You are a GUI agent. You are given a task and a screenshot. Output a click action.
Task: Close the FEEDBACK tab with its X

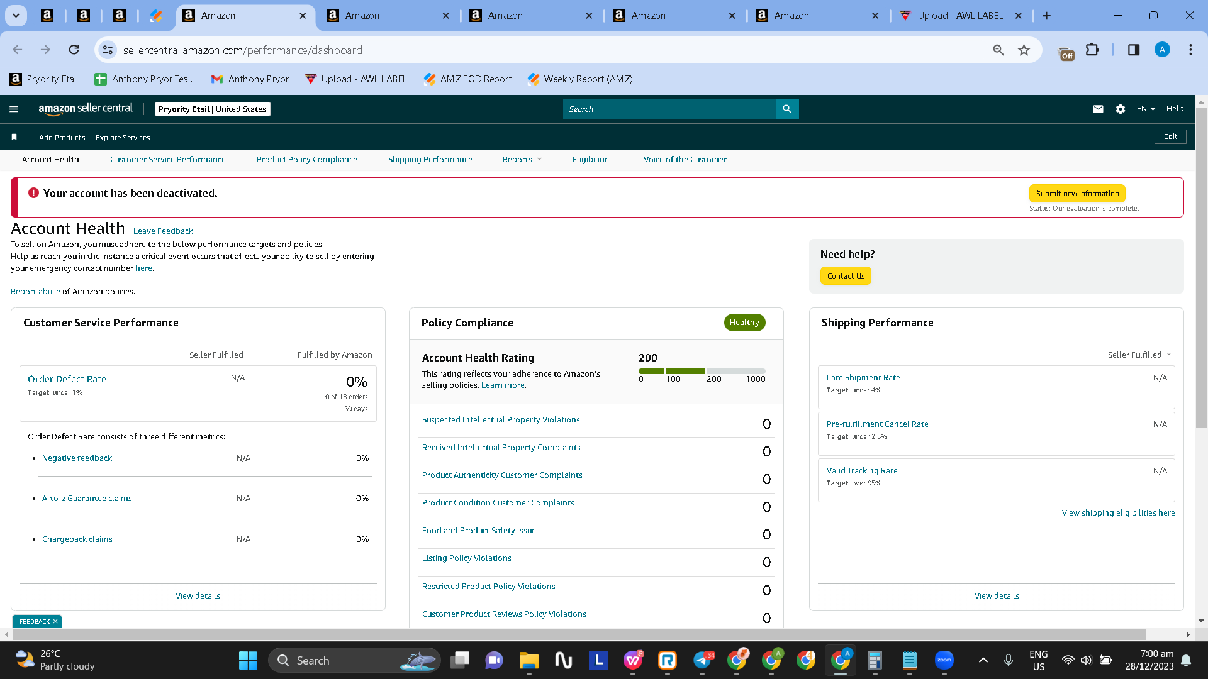coord(55,621)
